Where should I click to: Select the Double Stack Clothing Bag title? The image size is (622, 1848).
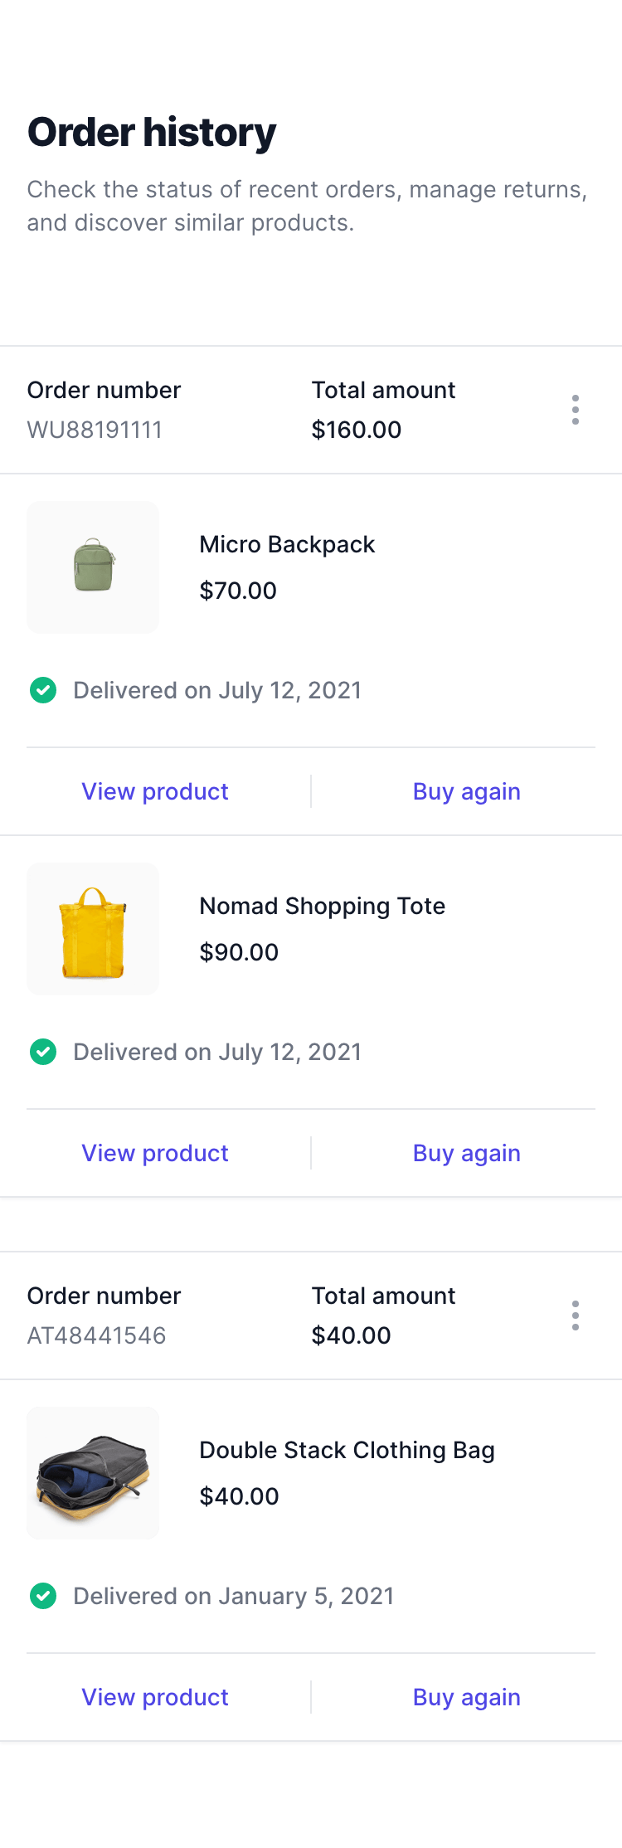click(347, 1450)
